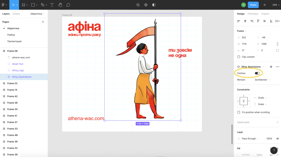Enable the Clip content checkbox
Viewport: 281px width, 157px height.
coord(239,57)
